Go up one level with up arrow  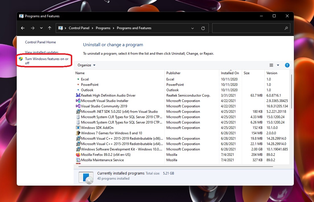(50, 28)
